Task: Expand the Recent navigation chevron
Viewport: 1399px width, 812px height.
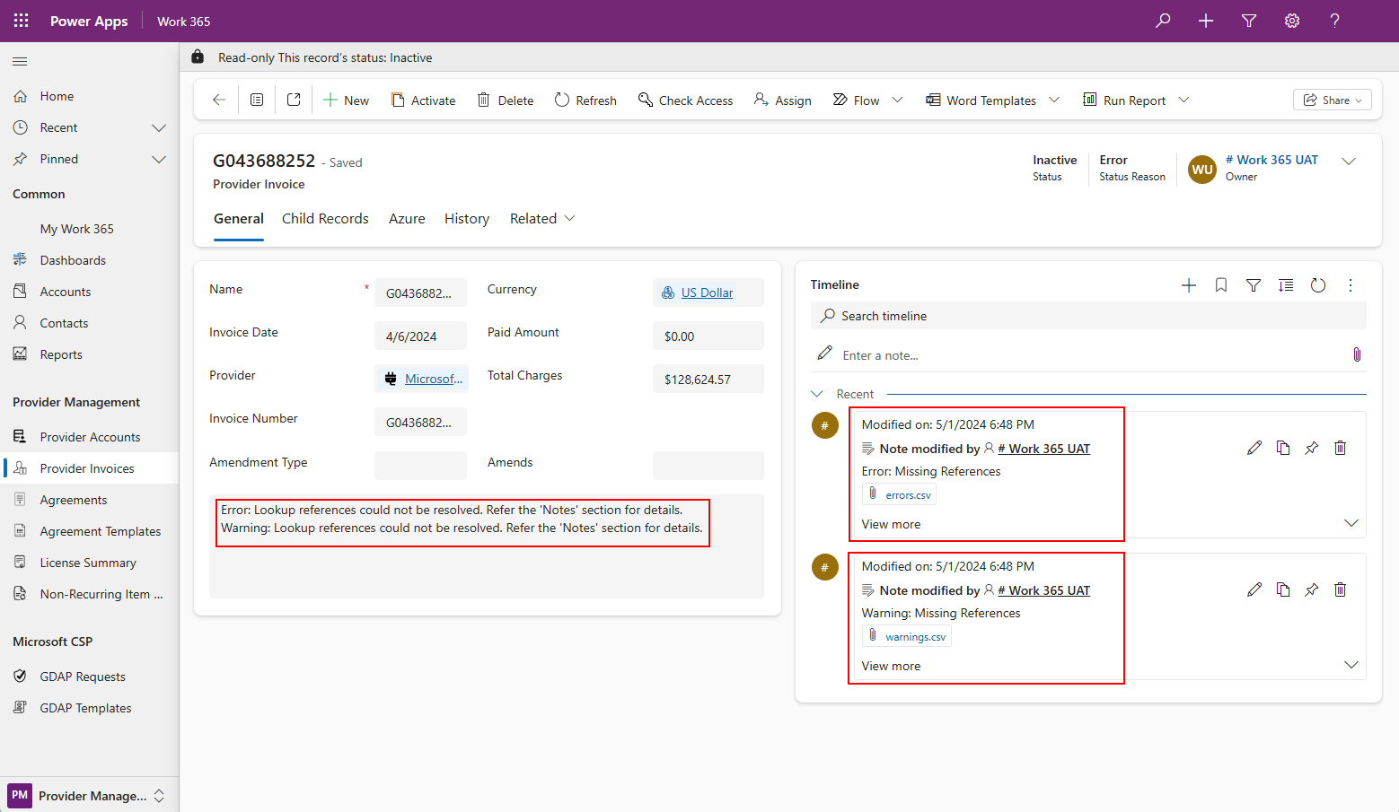Action: (159, 127)
